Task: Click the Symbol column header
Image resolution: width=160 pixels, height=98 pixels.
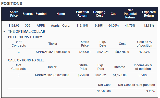Action: (41, 14)
